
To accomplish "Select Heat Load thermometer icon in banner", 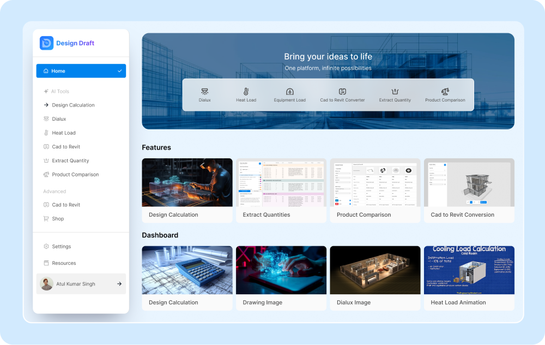I will pos(246,92).
